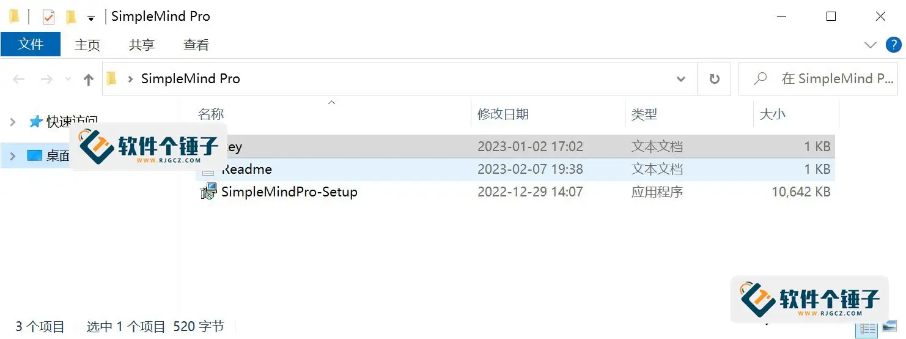Open the quick access toolbar dropdown arrow

pos(91,18)
